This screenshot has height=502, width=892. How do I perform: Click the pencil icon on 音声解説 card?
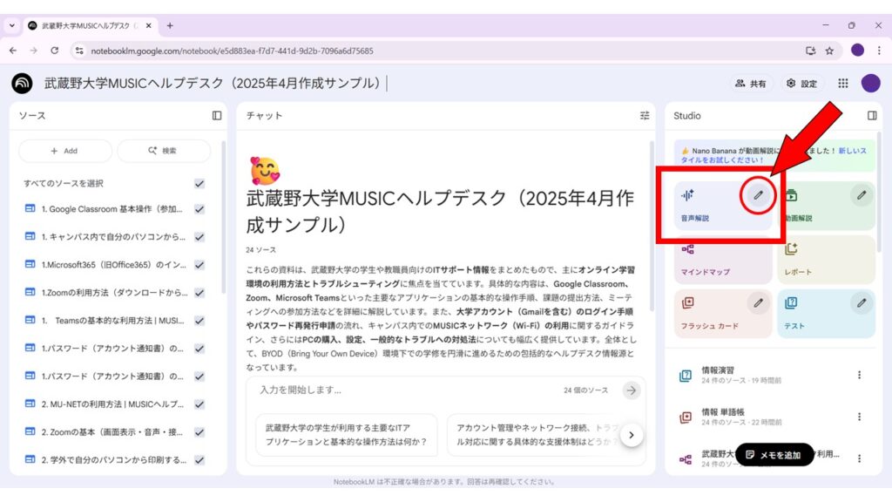pos(758,195)
